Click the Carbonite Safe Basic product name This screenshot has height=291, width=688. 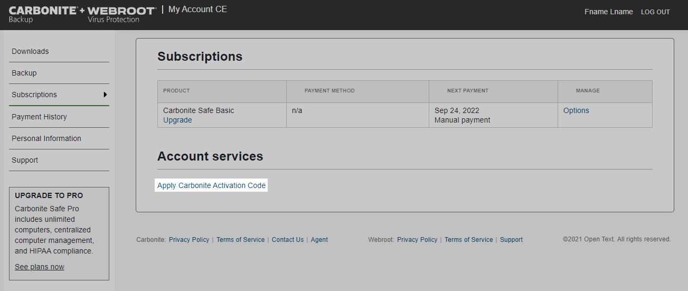point(199,110)
